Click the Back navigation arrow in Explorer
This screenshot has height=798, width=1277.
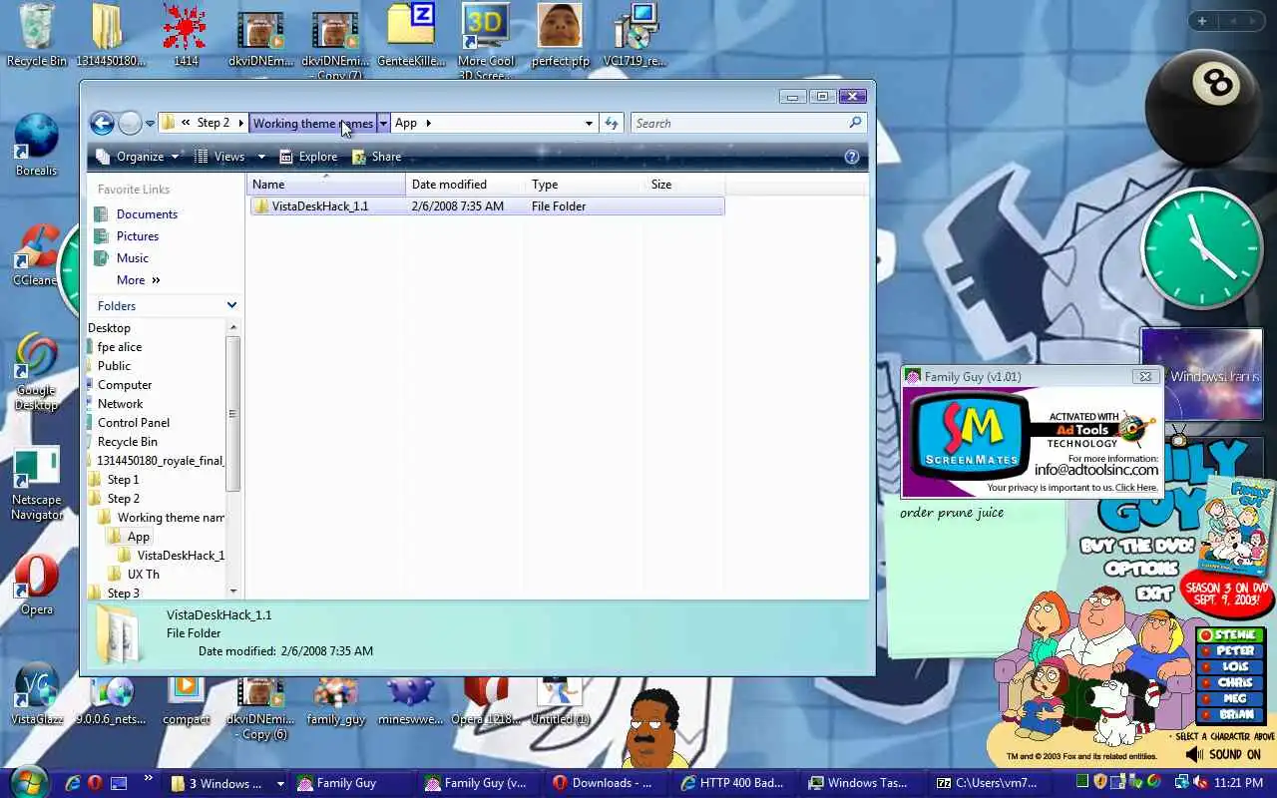tap(102, 123)
